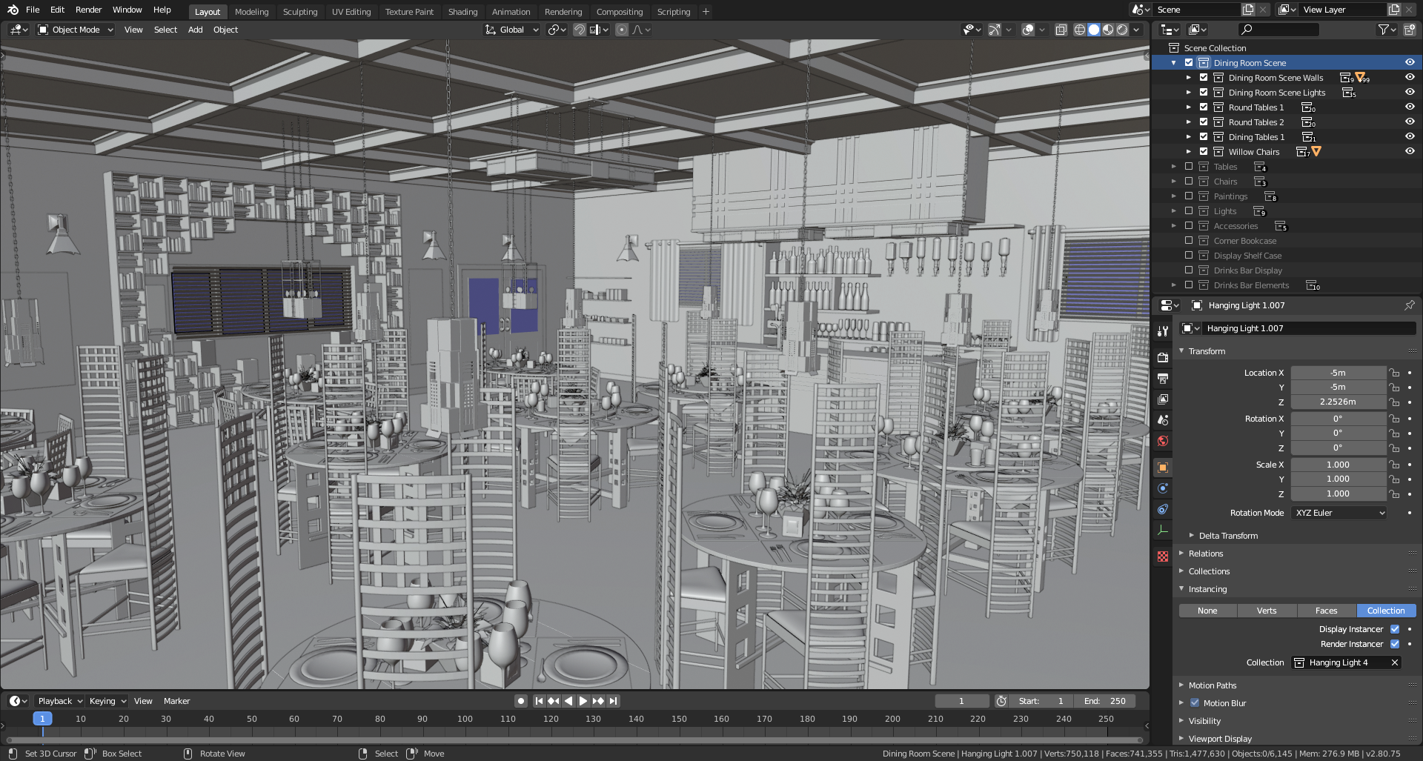Hide the Willow Chairs collection
The image size is (1423, 761).
click(1410, 150)
